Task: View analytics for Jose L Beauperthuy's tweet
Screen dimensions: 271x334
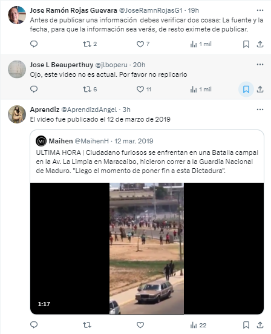Action: [201, 90]
